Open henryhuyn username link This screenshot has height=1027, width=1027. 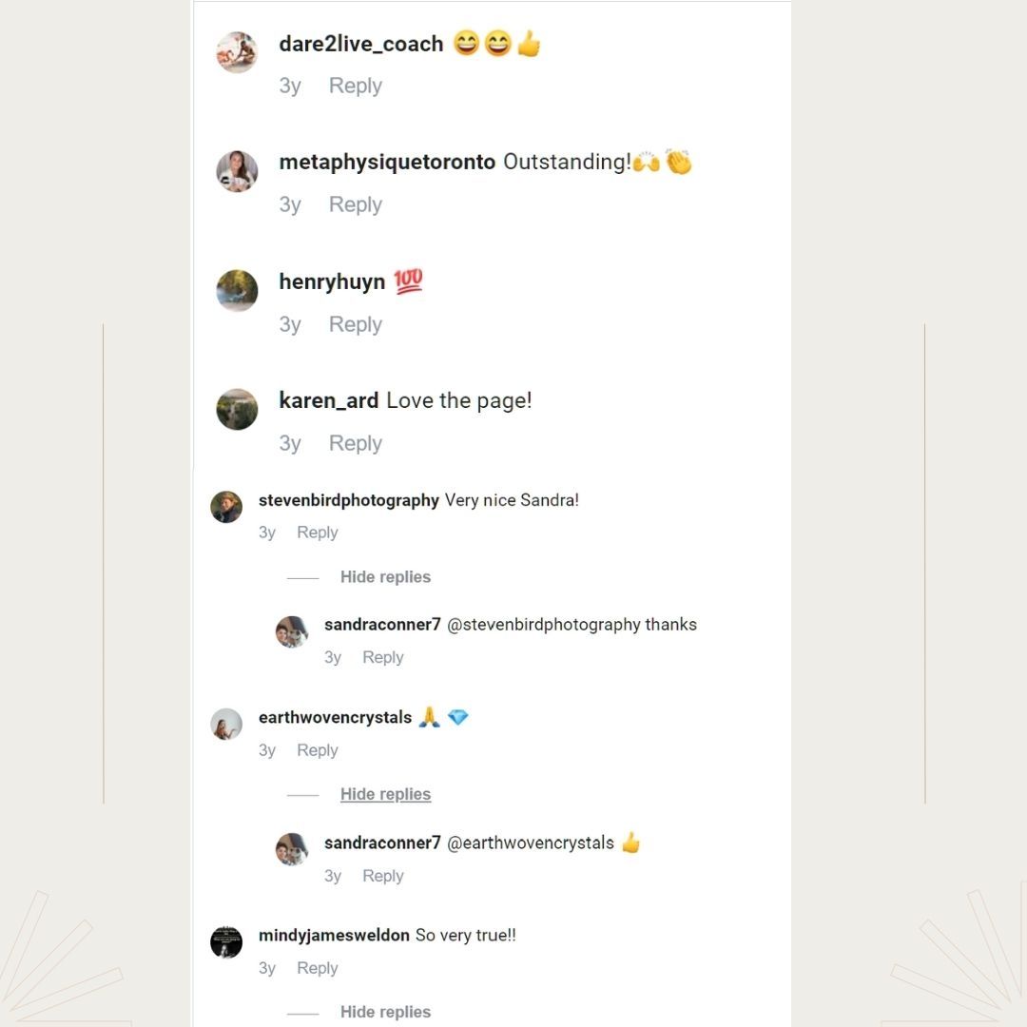[332, 281]
